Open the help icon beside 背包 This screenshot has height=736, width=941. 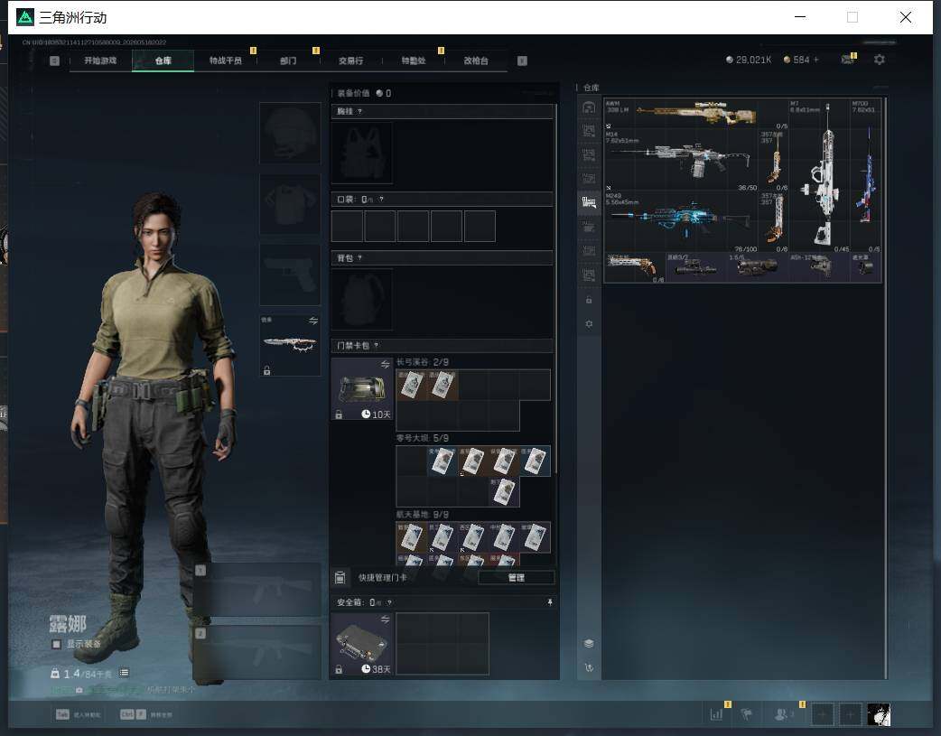pyautogui.click(x=359, y=258)
